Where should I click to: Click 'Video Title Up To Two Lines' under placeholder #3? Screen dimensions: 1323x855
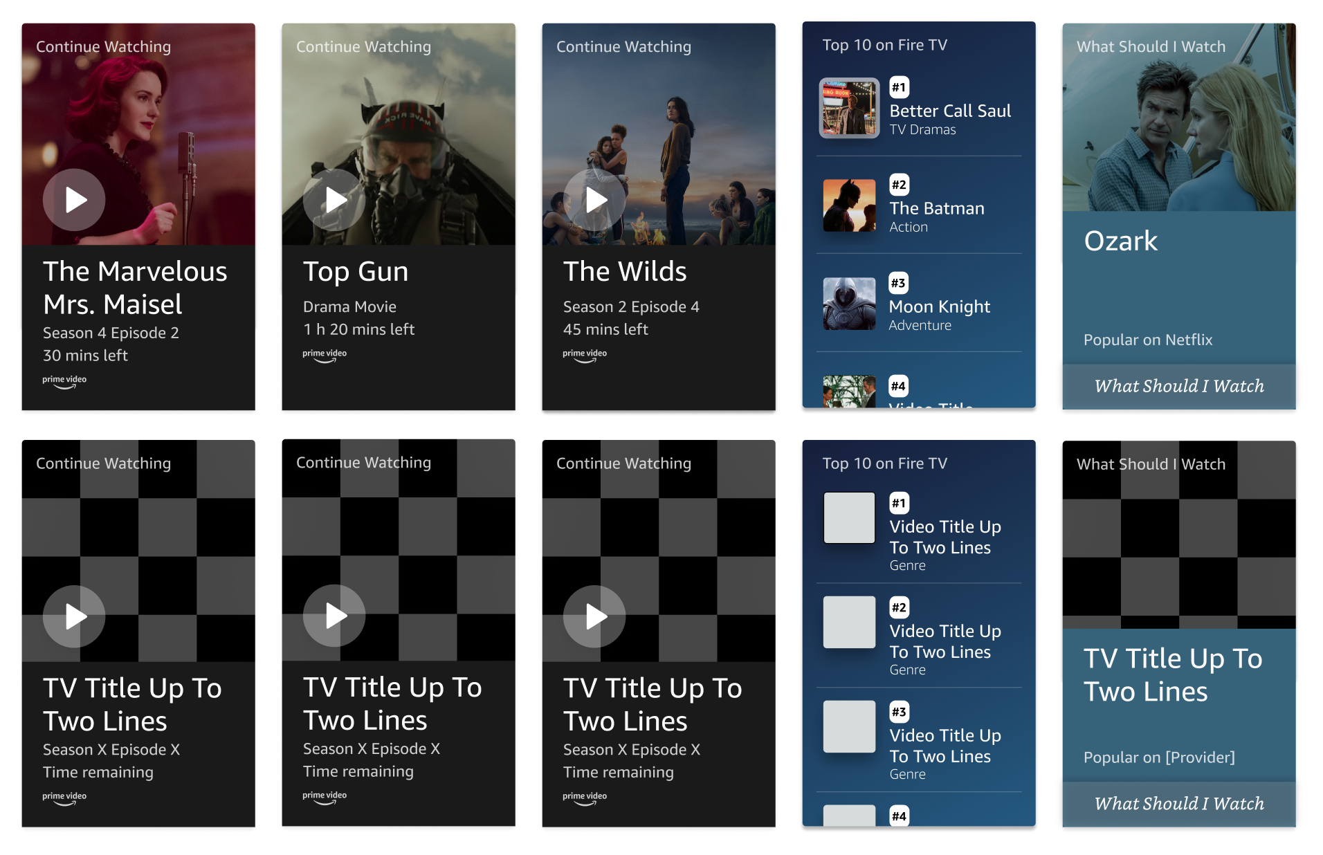click(945, 746)
